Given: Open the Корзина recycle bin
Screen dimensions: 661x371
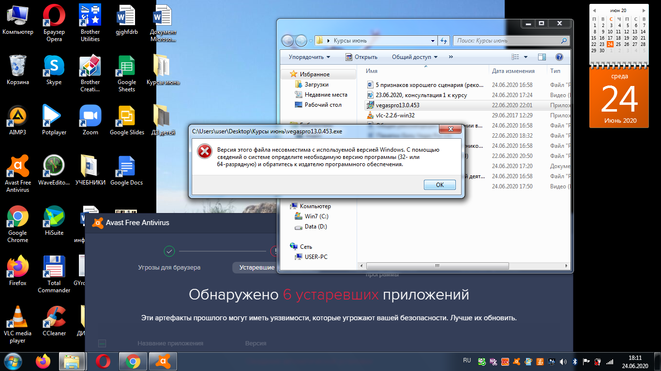Looking at the screenshot, I should [18, 70].
